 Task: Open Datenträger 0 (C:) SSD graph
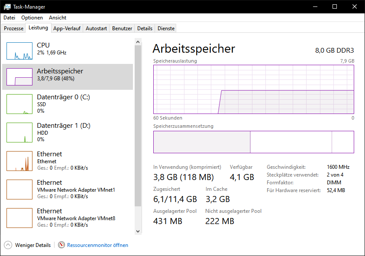point(19,104)
